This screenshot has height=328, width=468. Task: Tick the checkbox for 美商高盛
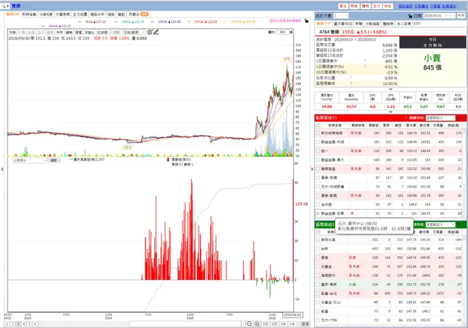tap(317, 169)
